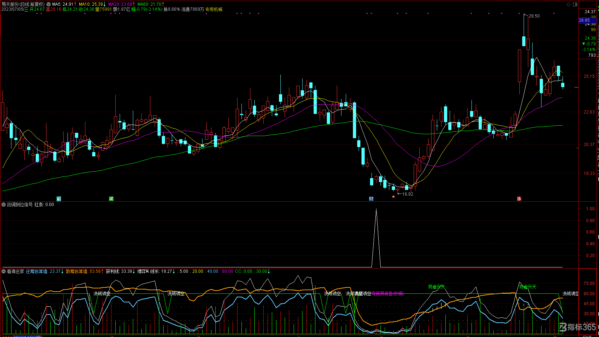The height and width of the screenshot is (337, 599).
Task: Expand the 看清庄家 indicator dropdown arrow
Action: 4,271
